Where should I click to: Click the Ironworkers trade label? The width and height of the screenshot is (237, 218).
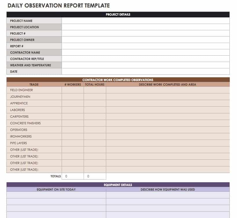tap(21, 136)
